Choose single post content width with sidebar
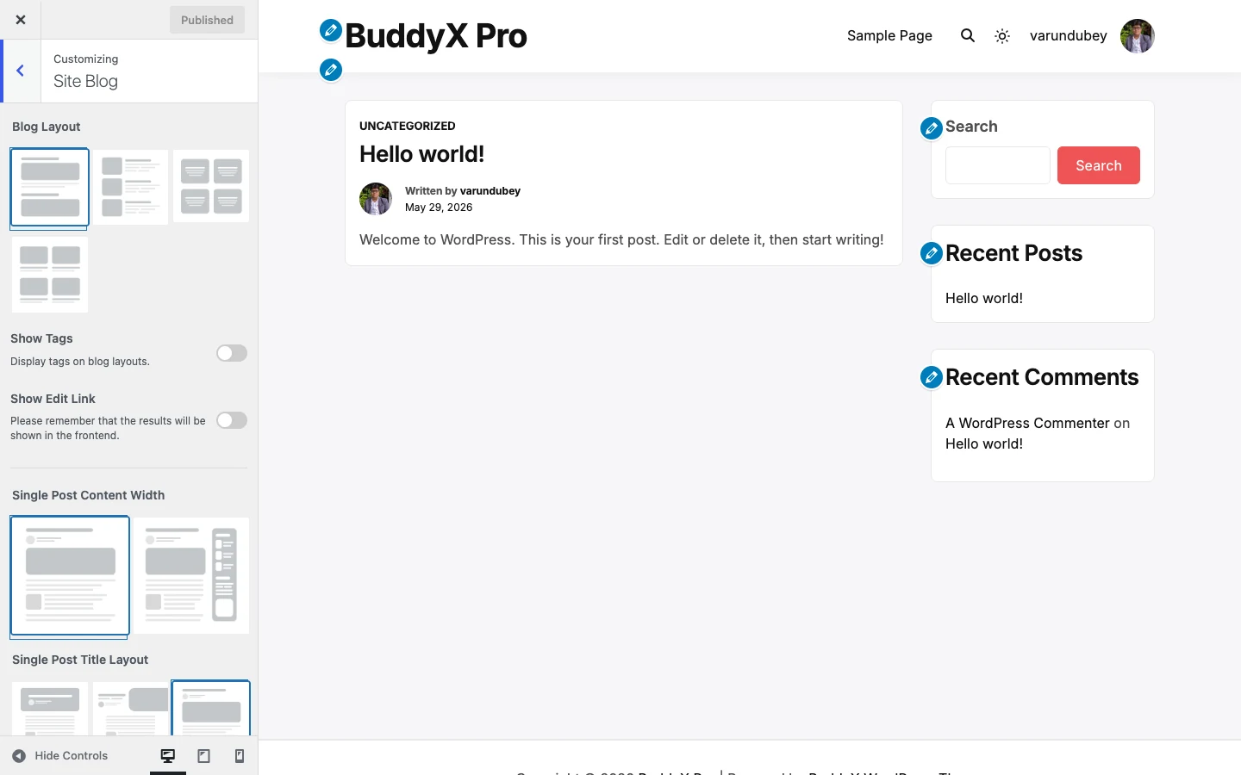 click(x=191, y=575)
